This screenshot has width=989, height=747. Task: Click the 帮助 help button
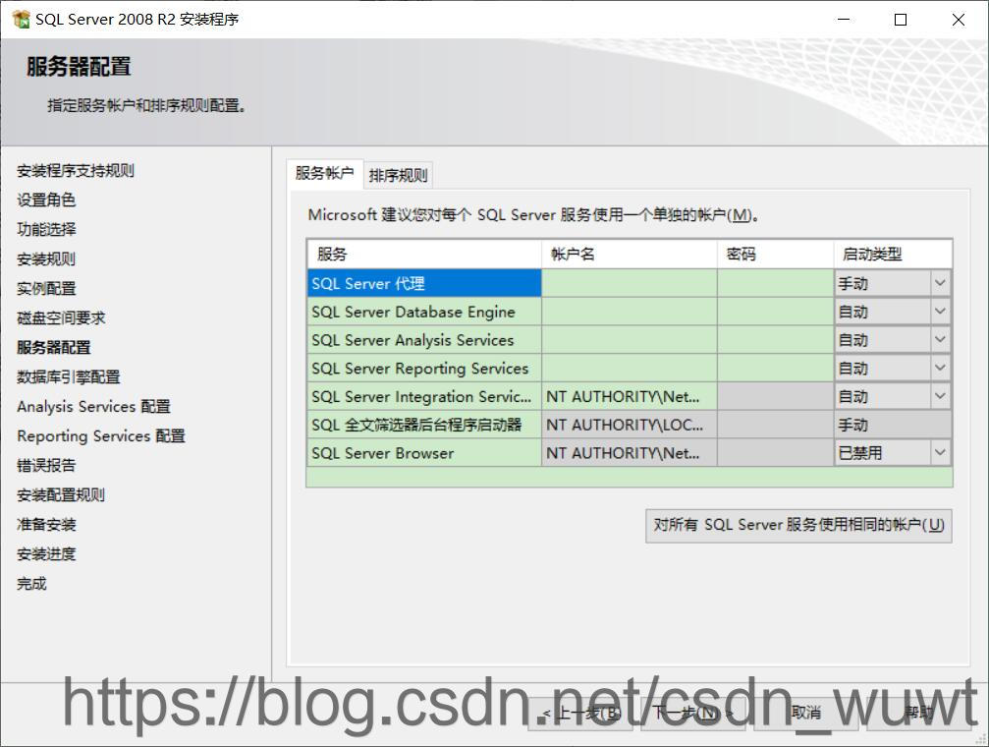(918, 714)
